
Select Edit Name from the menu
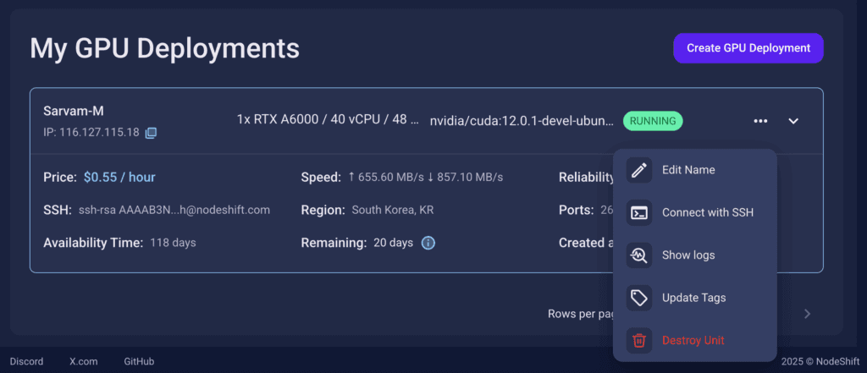(688, 170)
